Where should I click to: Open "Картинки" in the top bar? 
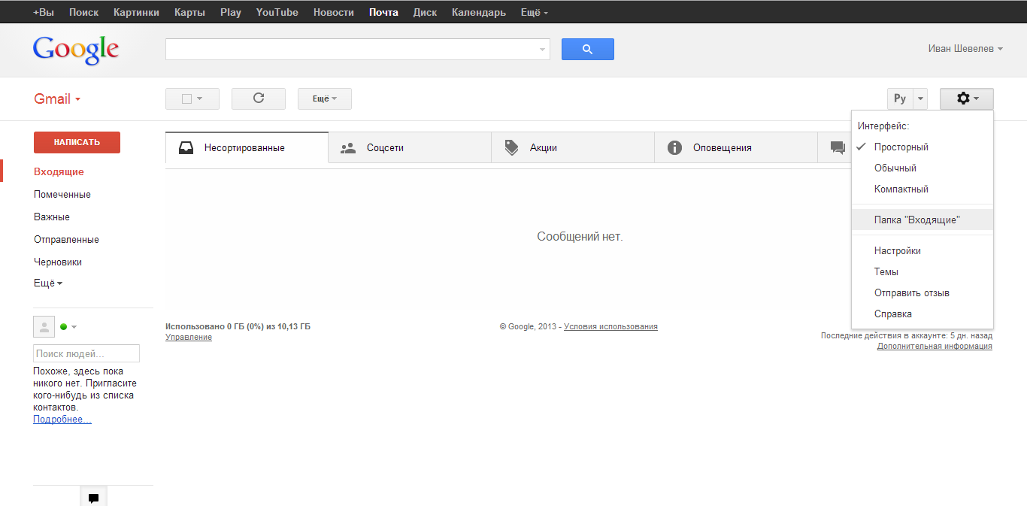click(x=136, y=13)
